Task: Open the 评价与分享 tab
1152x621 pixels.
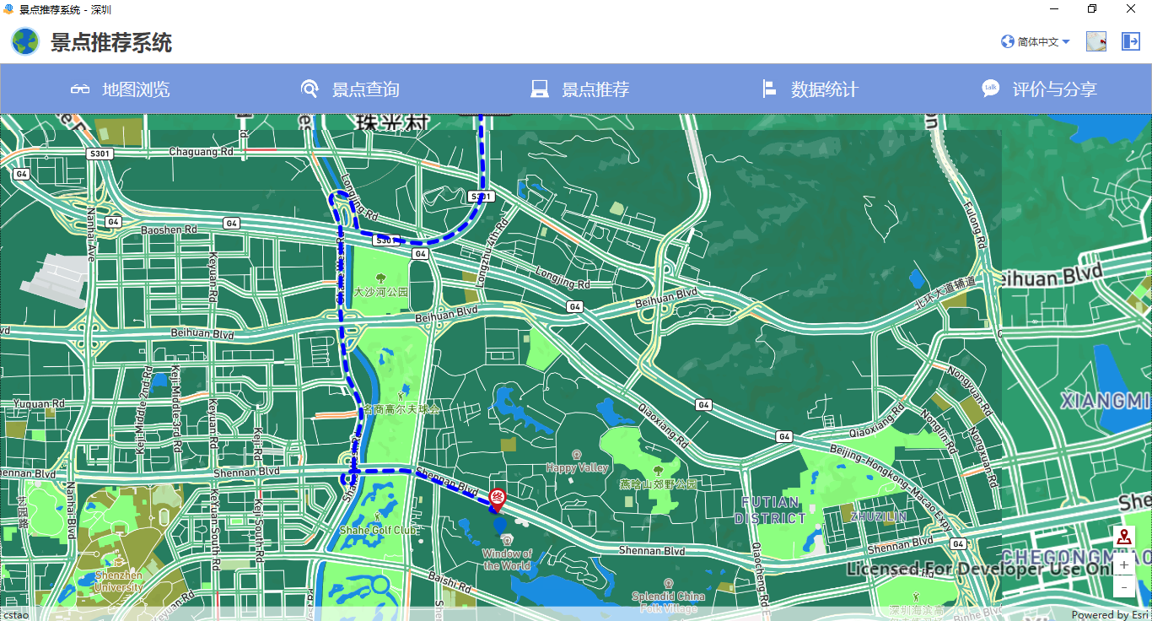Action: coord(1039,89)
